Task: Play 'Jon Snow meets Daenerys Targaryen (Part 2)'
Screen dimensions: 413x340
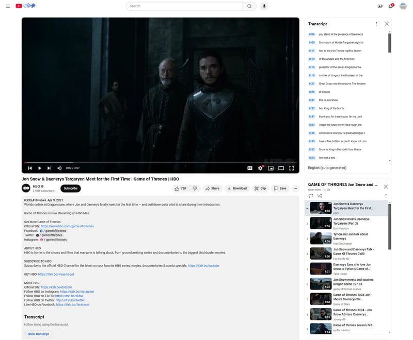Action: coord(346,224)
